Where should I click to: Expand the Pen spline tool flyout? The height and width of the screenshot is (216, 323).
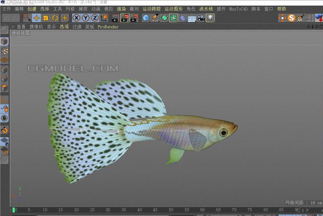pyautogui.click(x=155, y=17)
